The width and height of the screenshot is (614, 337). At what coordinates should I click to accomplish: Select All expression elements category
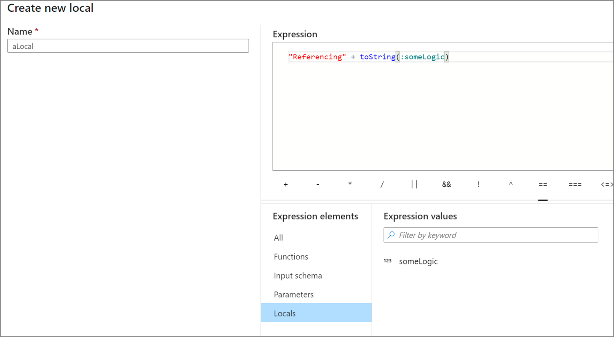279,237
